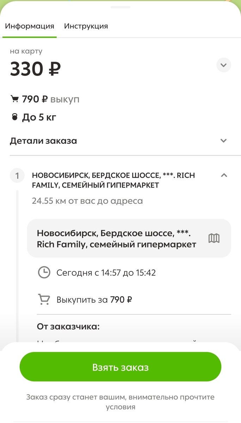
Task: Click the clock icon next to pickup time
Action: pyautogui.click(x=44, y=272)
